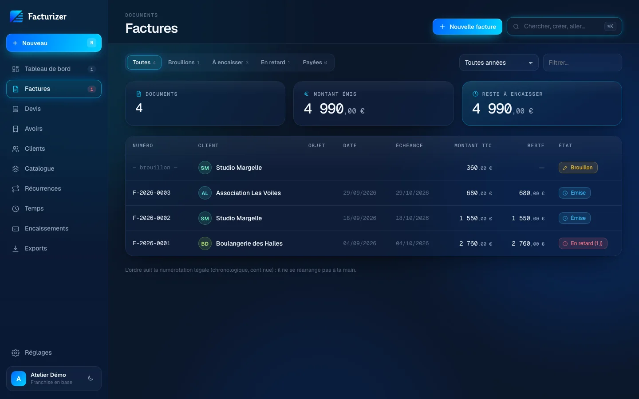The image size is (639, 399).
Task: Switch to the Payées tab
Action: pyautogui.click(x=315, y=63)
